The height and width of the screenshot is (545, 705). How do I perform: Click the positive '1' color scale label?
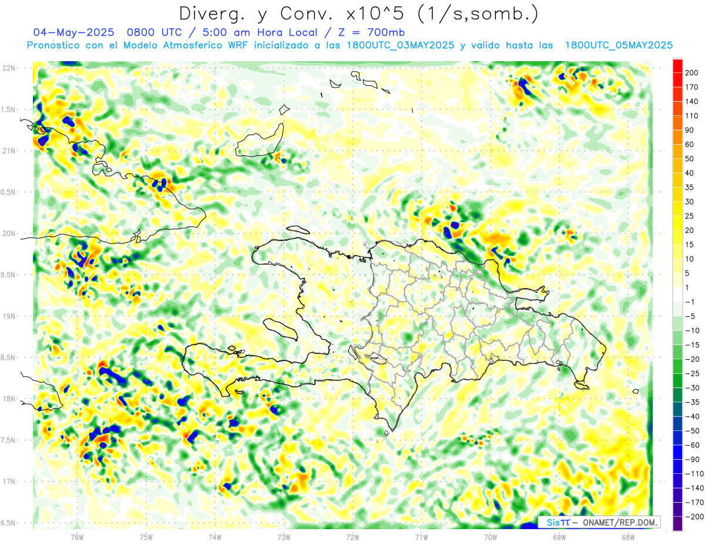[687, 287]
